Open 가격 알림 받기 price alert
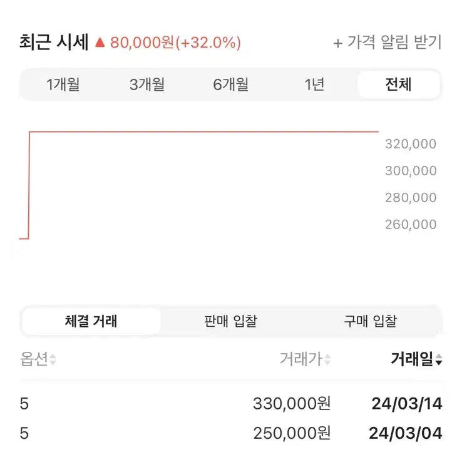462x462 pixels. (388, 43)
